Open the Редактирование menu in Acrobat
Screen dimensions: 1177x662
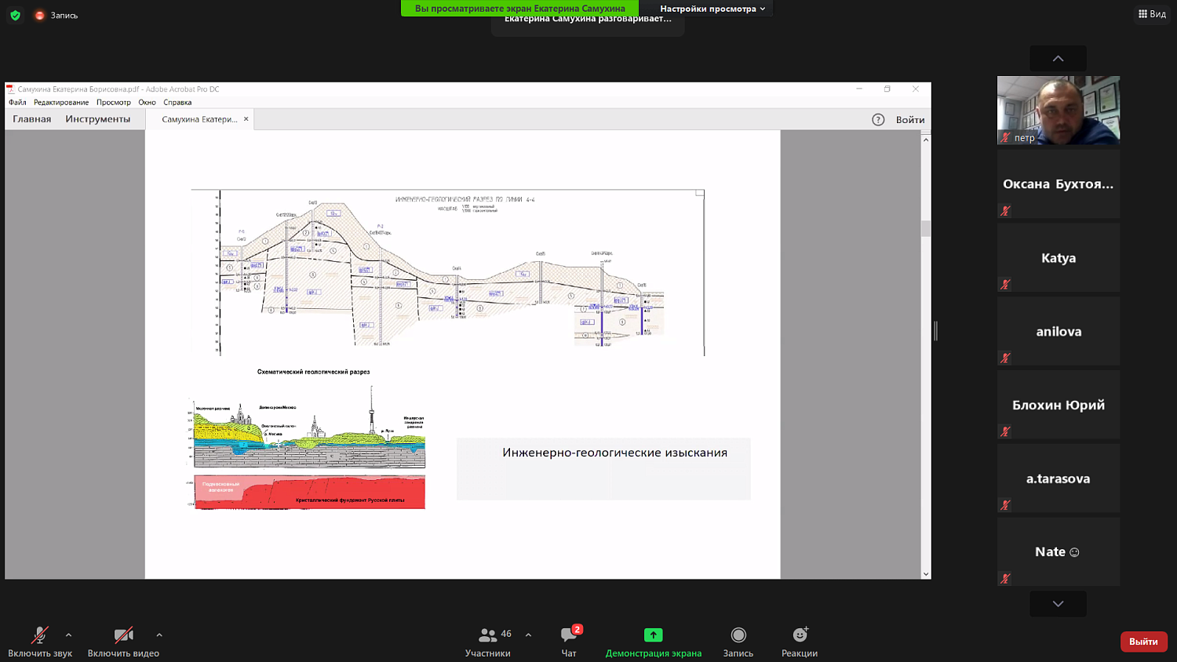click(61, 102)
